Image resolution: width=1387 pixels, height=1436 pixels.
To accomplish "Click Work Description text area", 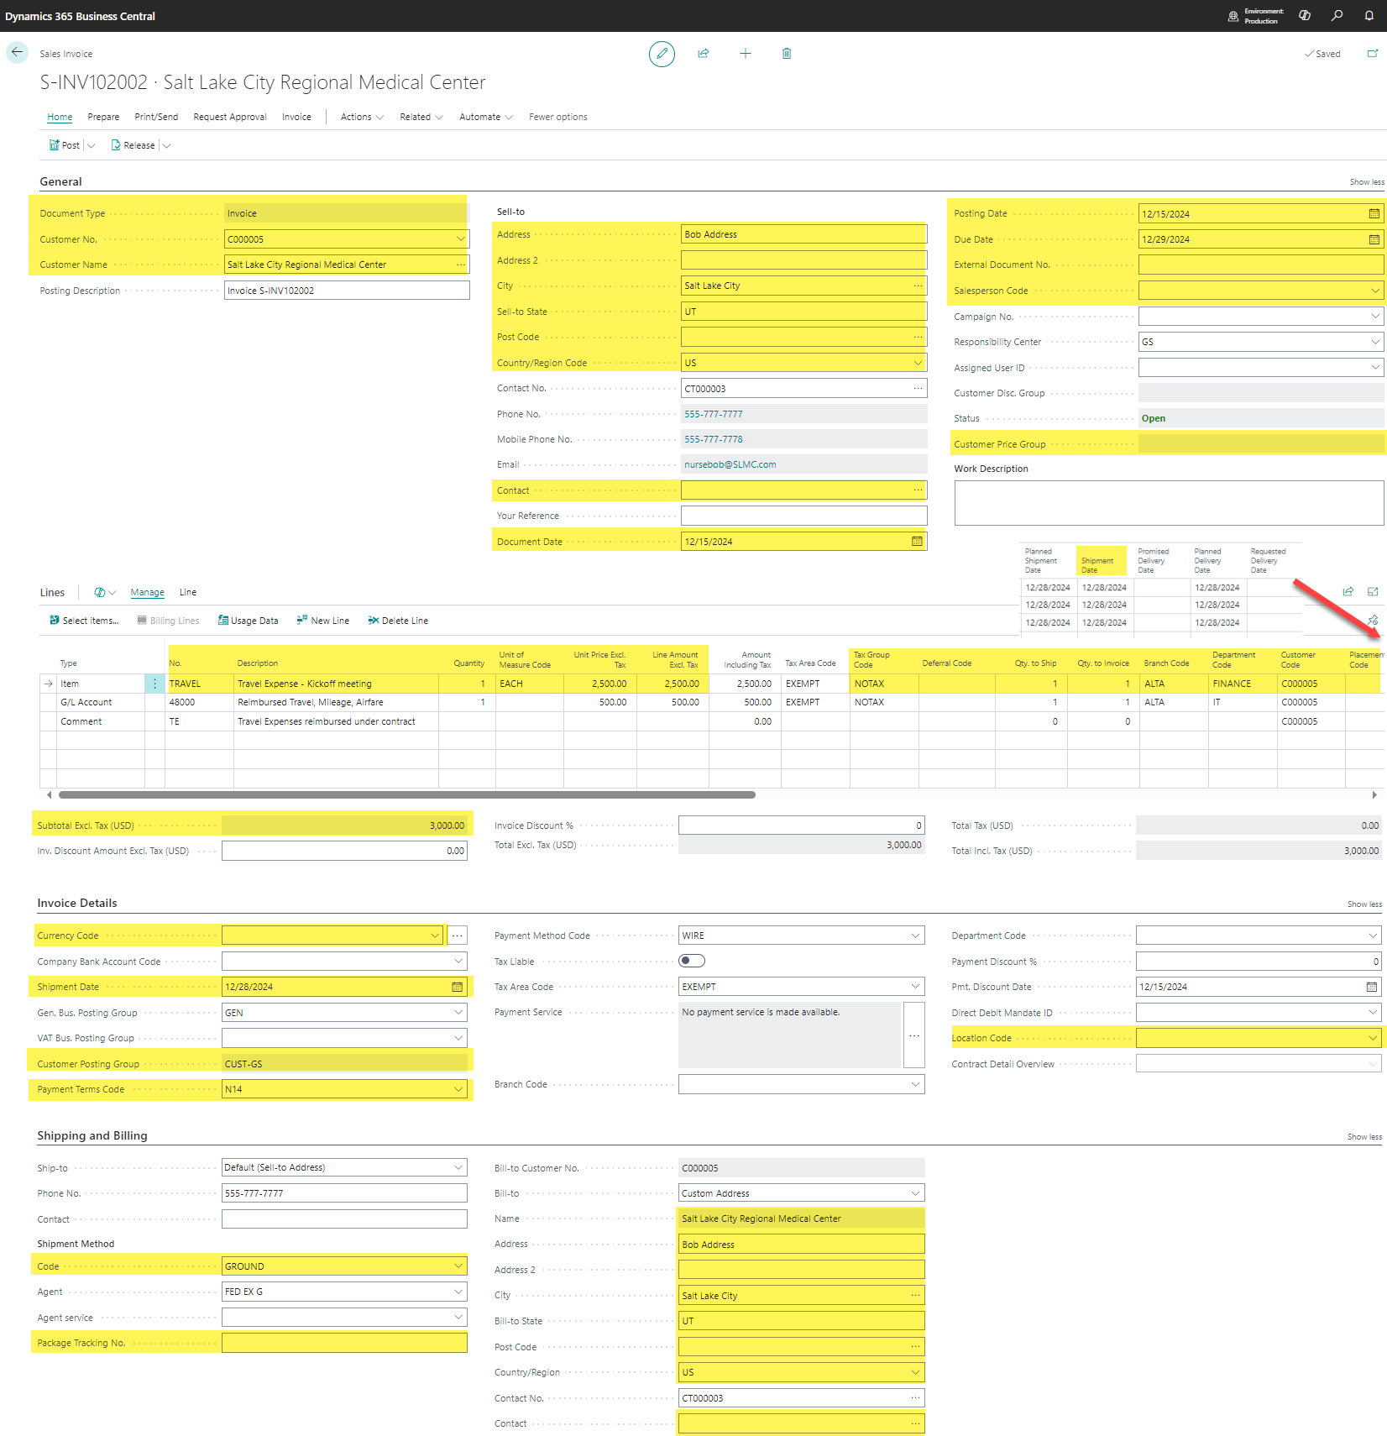I will tap(1169, 503).
